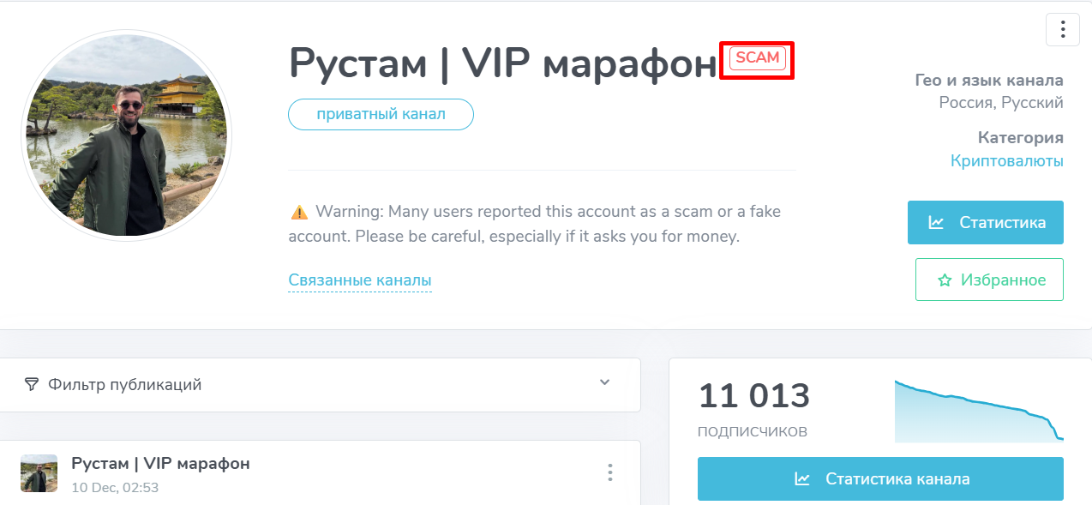Click the filter funnel icon next to Фильтр публикаций
Image resolution: width=1092 pixels, height=505 pixels.
tap(32, 384)
